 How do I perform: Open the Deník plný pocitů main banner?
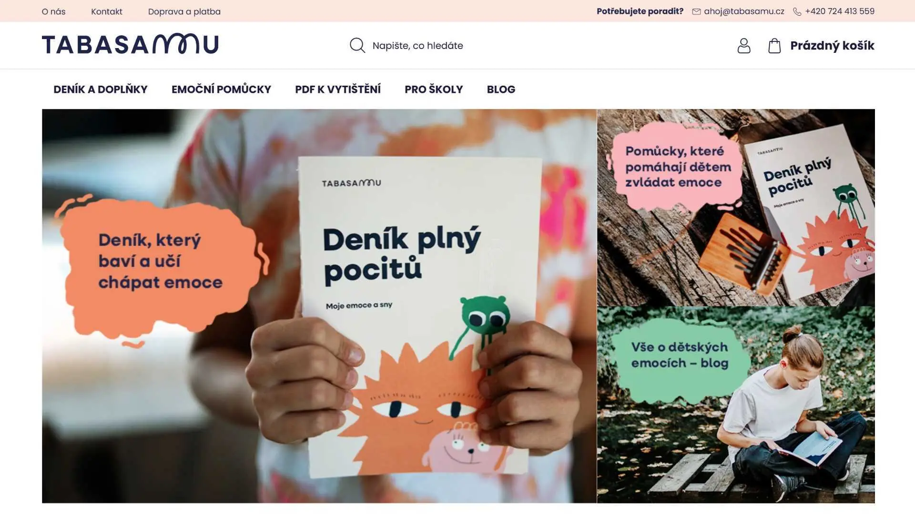pos(319,306)
